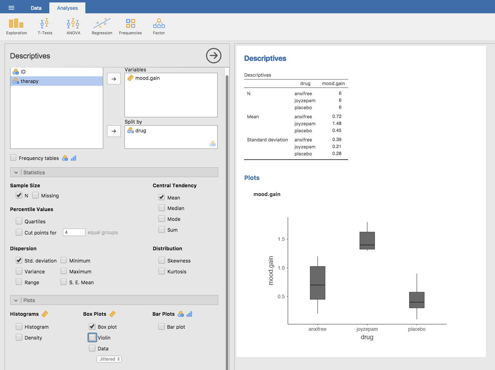Viewport: 495px width, 370px height.
Task: Enable the Bar plot checkbox
Action: click(x=161, y=327)
